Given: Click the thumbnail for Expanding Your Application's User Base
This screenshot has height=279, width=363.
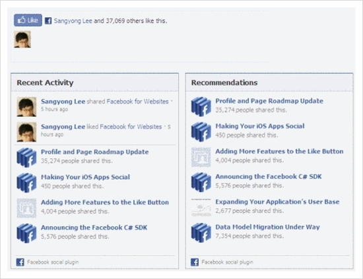Looking at the screenshot, I should coord(201,208).
